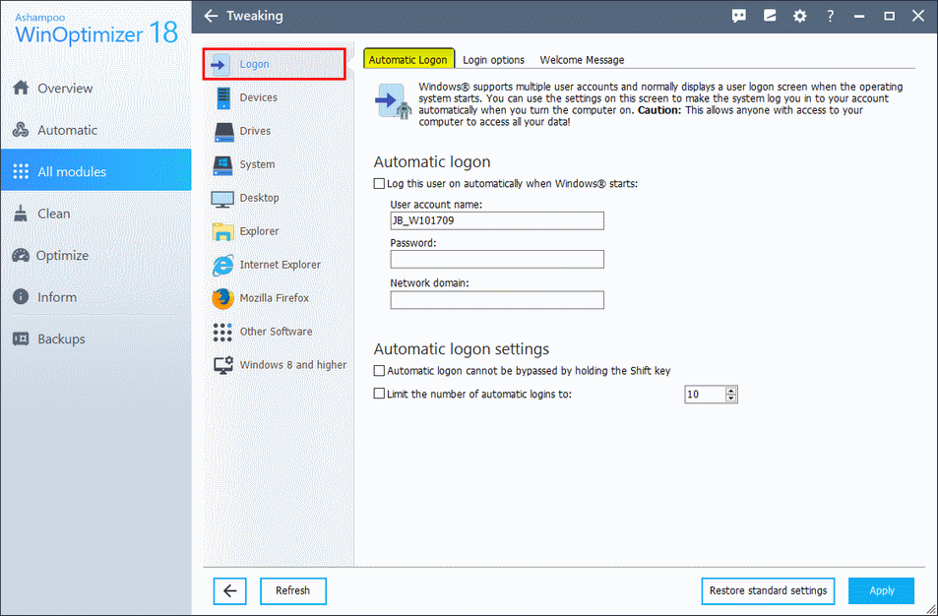Select Windows 8 and higher label

pyautogui.click(x=293, y=365)
